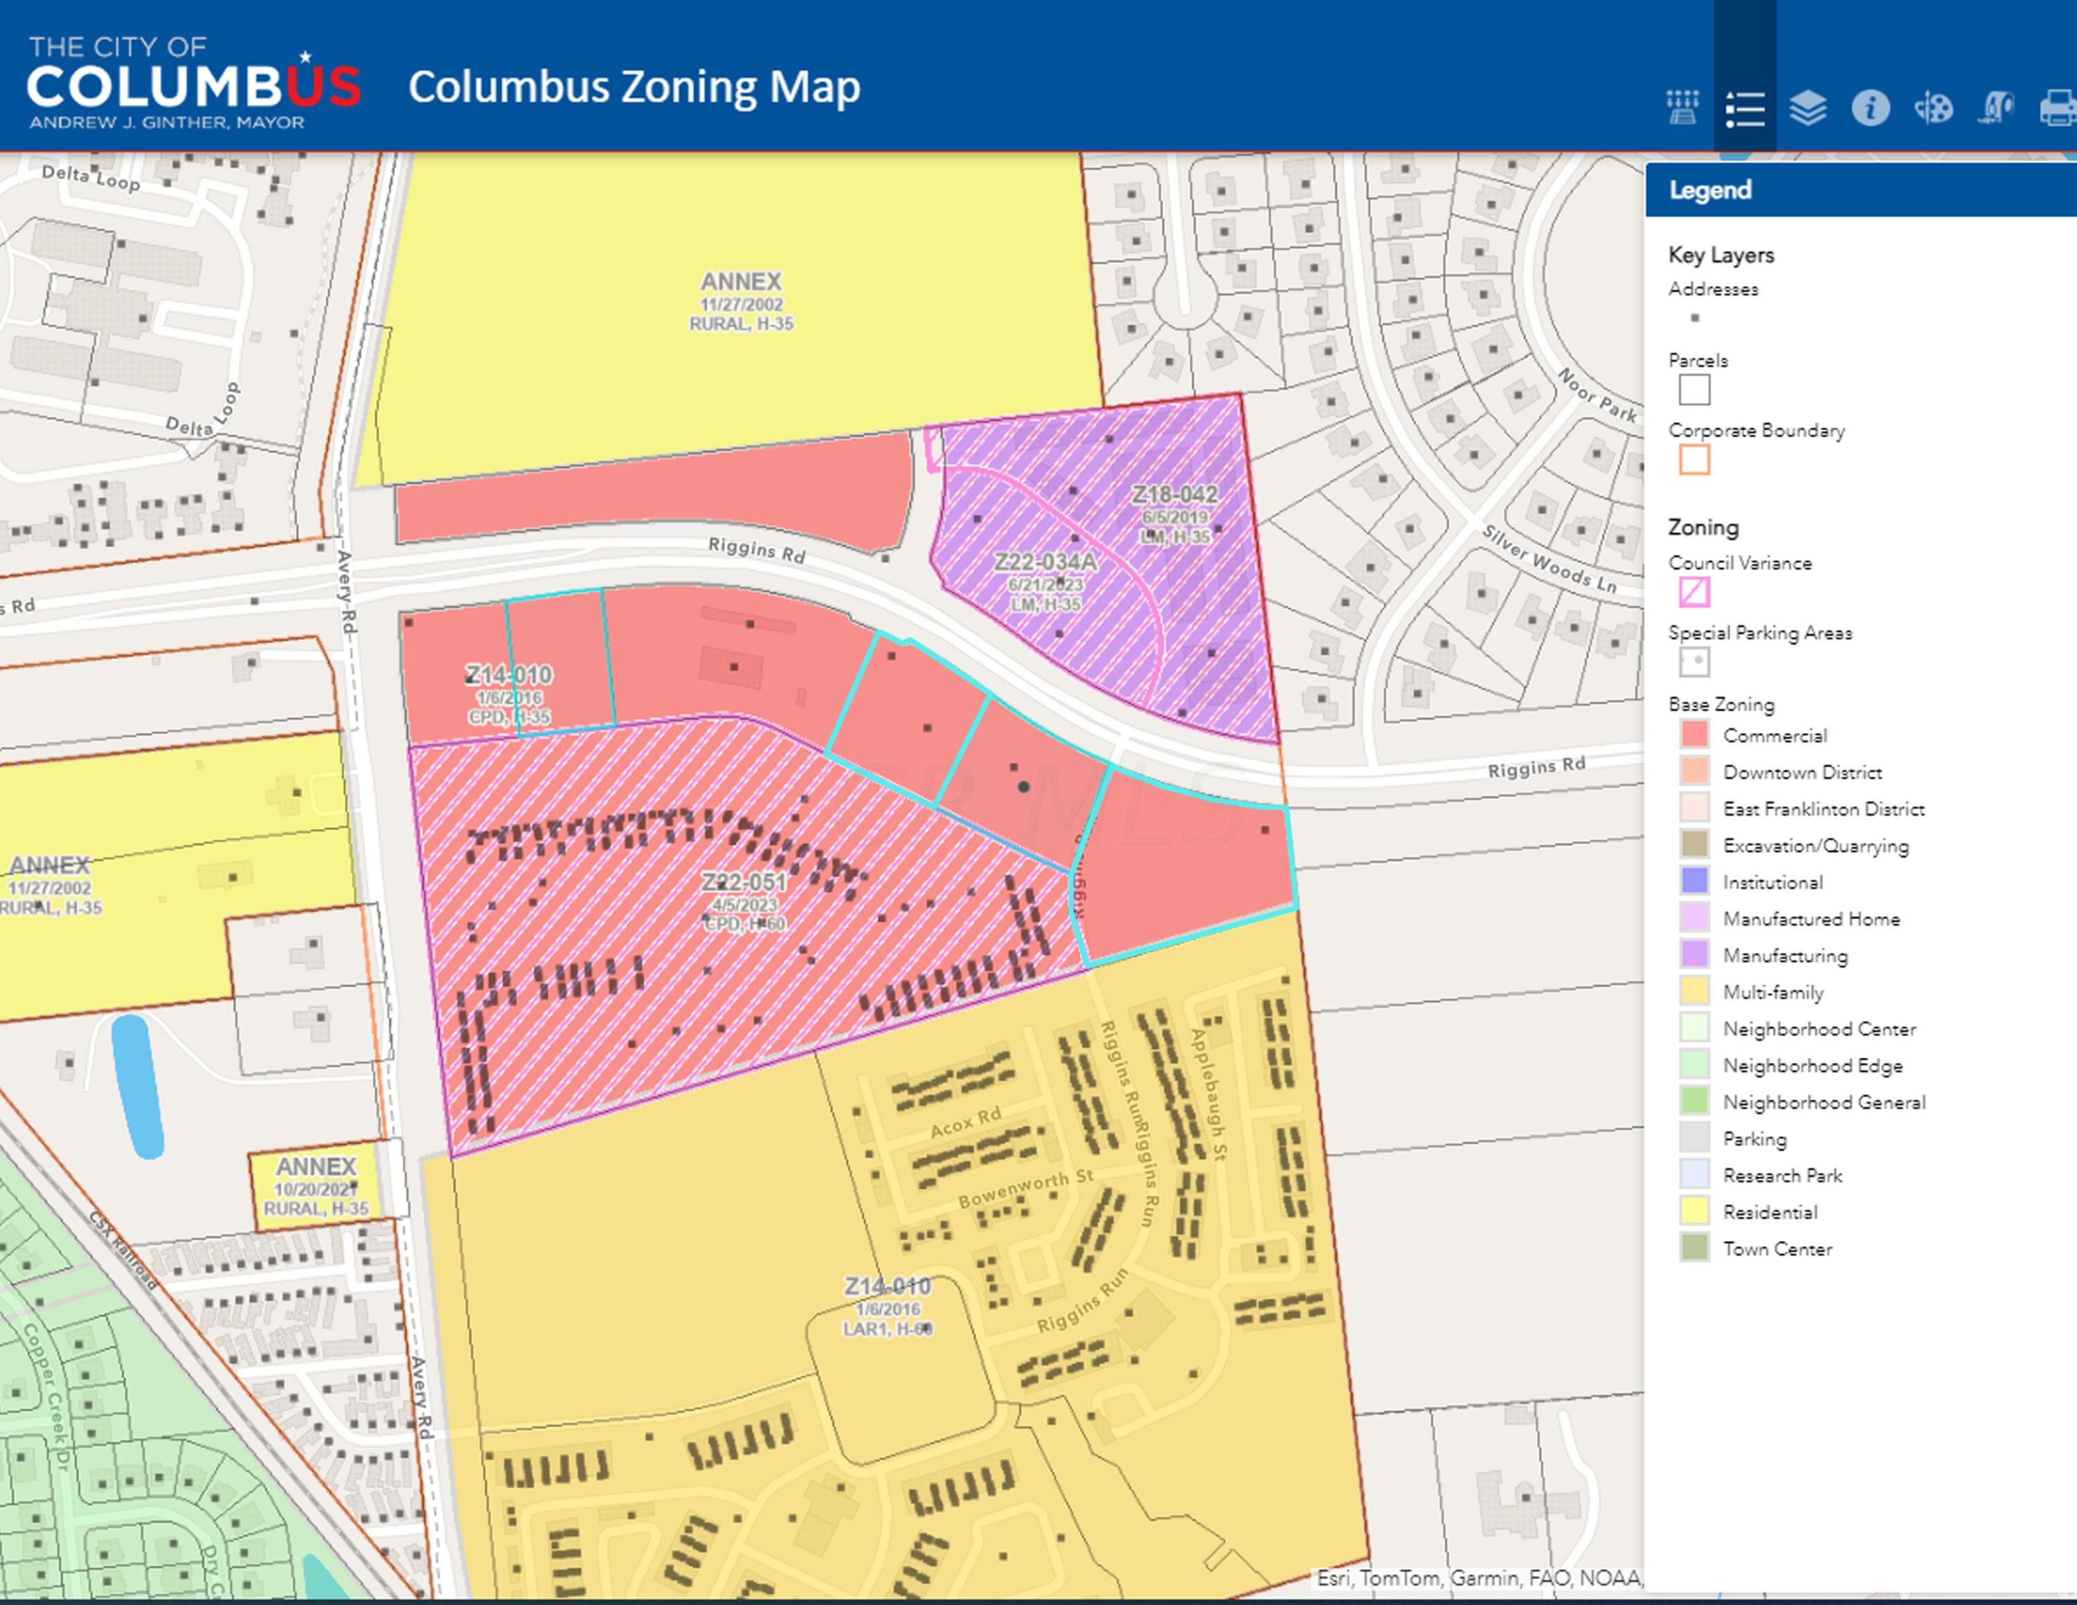Click the Commercial red legend swatch
Viewport: 2077px width, 1605px height.
point(1693,735)
